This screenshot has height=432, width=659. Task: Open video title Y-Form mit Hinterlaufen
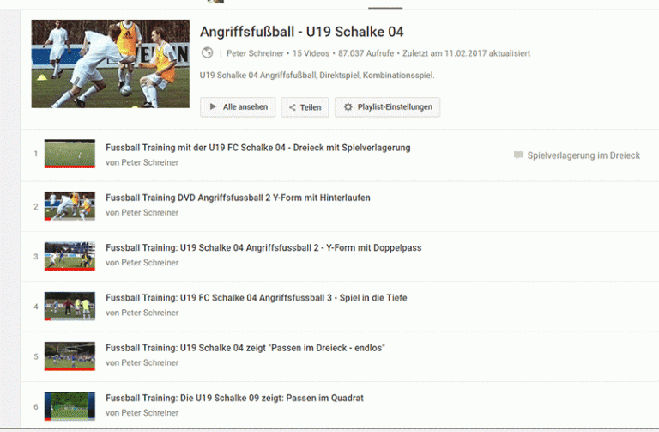238,198
